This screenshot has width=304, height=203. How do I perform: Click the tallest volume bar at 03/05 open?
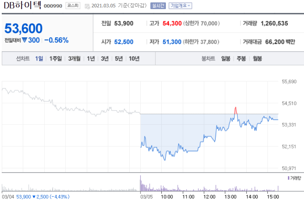[x=141, y=183]
